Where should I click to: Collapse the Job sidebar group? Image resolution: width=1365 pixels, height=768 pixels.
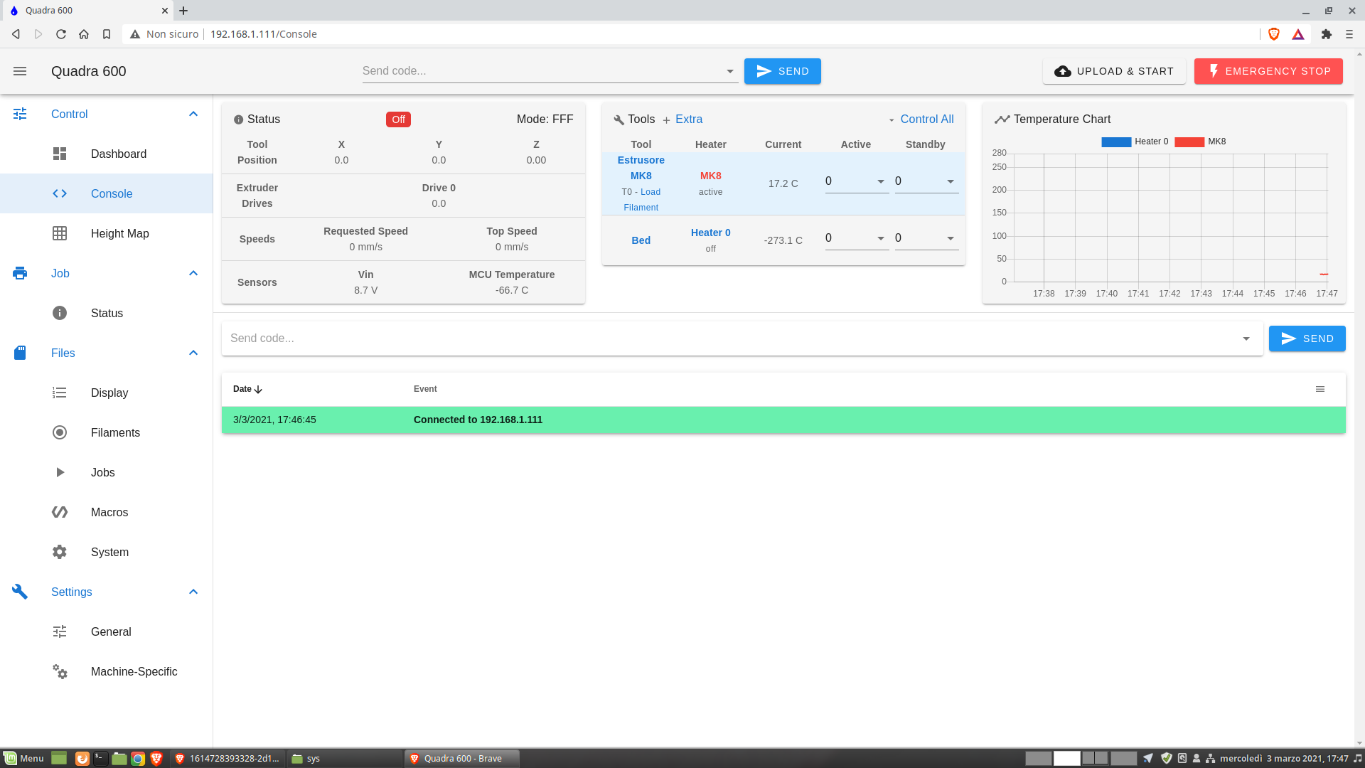(x=193, y=273)
